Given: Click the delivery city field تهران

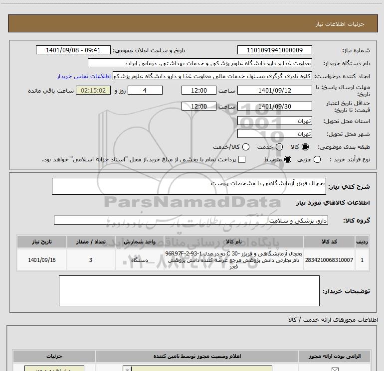Looking at the screenshot, I should (x=274, y=134).
